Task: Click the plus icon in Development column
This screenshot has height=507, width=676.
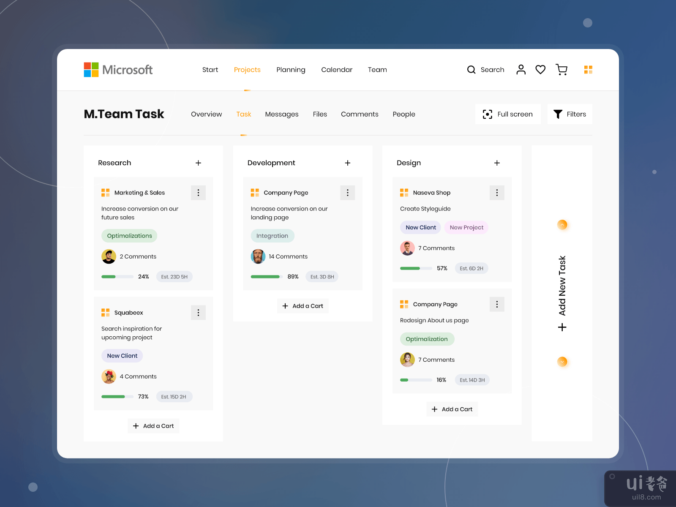Action: click(x=347, y=163)
